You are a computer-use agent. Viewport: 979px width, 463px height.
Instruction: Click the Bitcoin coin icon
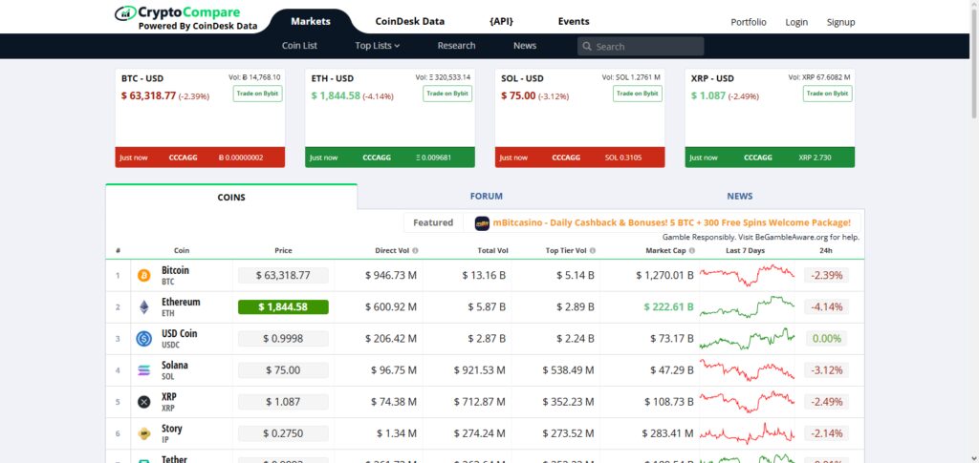pos(144,276)
